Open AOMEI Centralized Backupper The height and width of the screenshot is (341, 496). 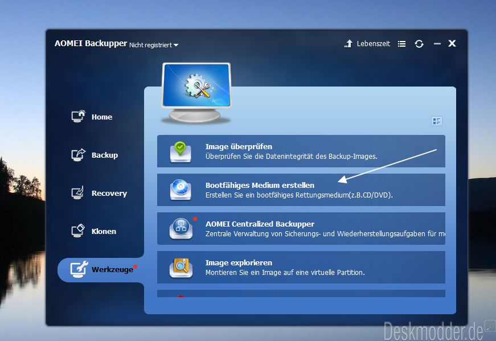pos(301,228)
